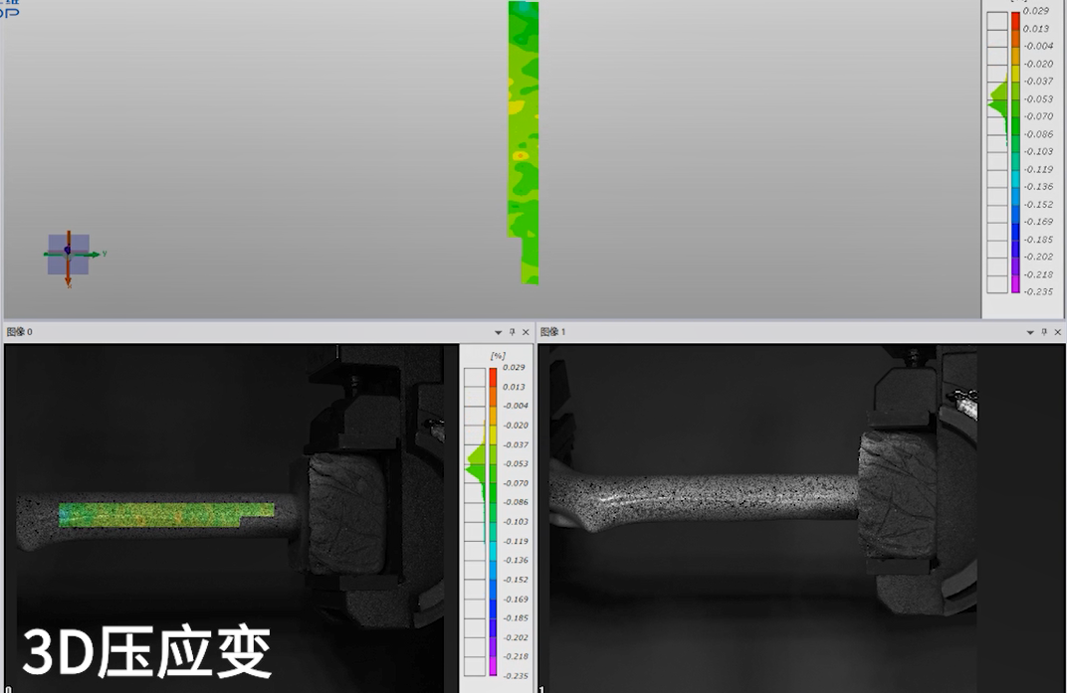Pin the 图像 1 panel using its pin icon
The height and width of the screenshot is (693, 1067).
1044,332
